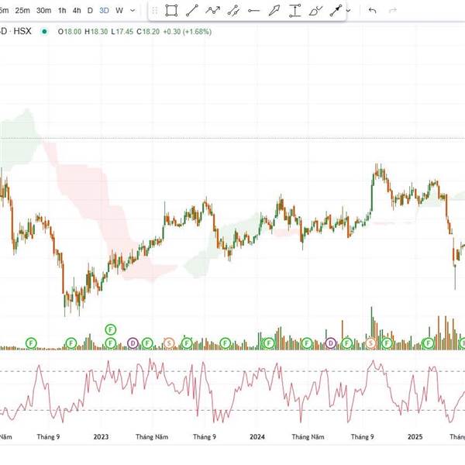Click Tháng 9 label right before 2025
465x465 pixels.
pyautogui.click(x=363, y=437)
